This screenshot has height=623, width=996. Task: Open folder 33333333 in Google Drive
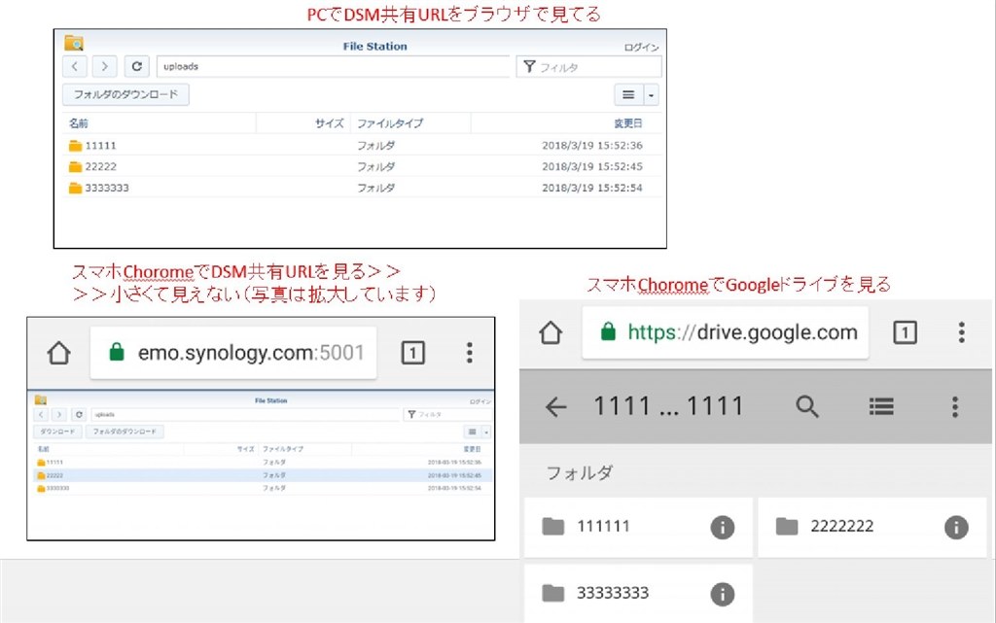[638, 594]
